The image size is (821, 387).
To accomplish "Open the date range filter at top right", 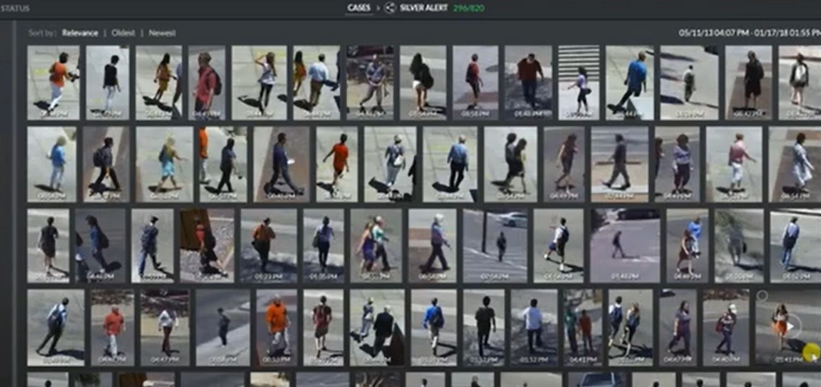I will click(x=749, y=33).
